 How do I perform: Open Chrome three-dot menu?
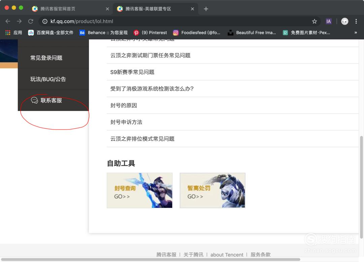(356, 21)
